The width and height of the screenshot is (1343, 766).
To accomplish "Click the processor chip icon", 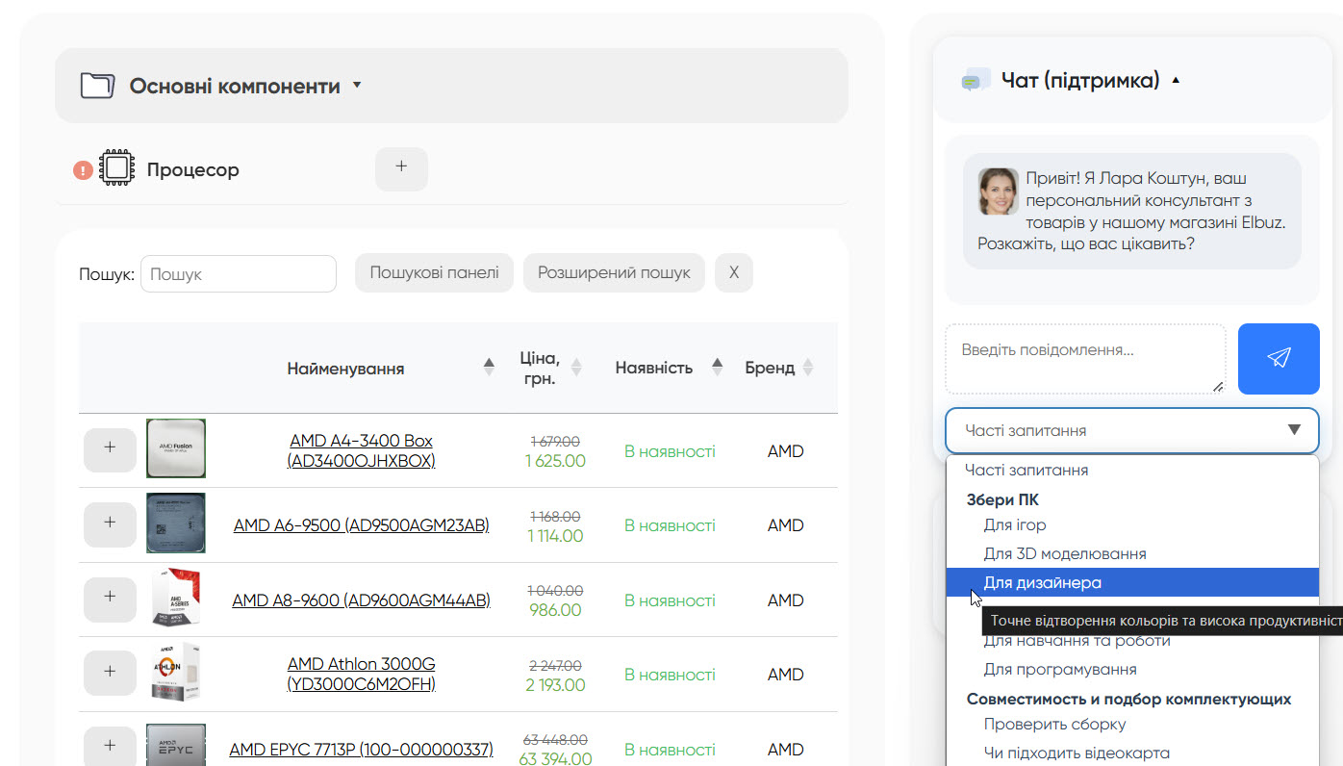I will [x=115, y=169].
